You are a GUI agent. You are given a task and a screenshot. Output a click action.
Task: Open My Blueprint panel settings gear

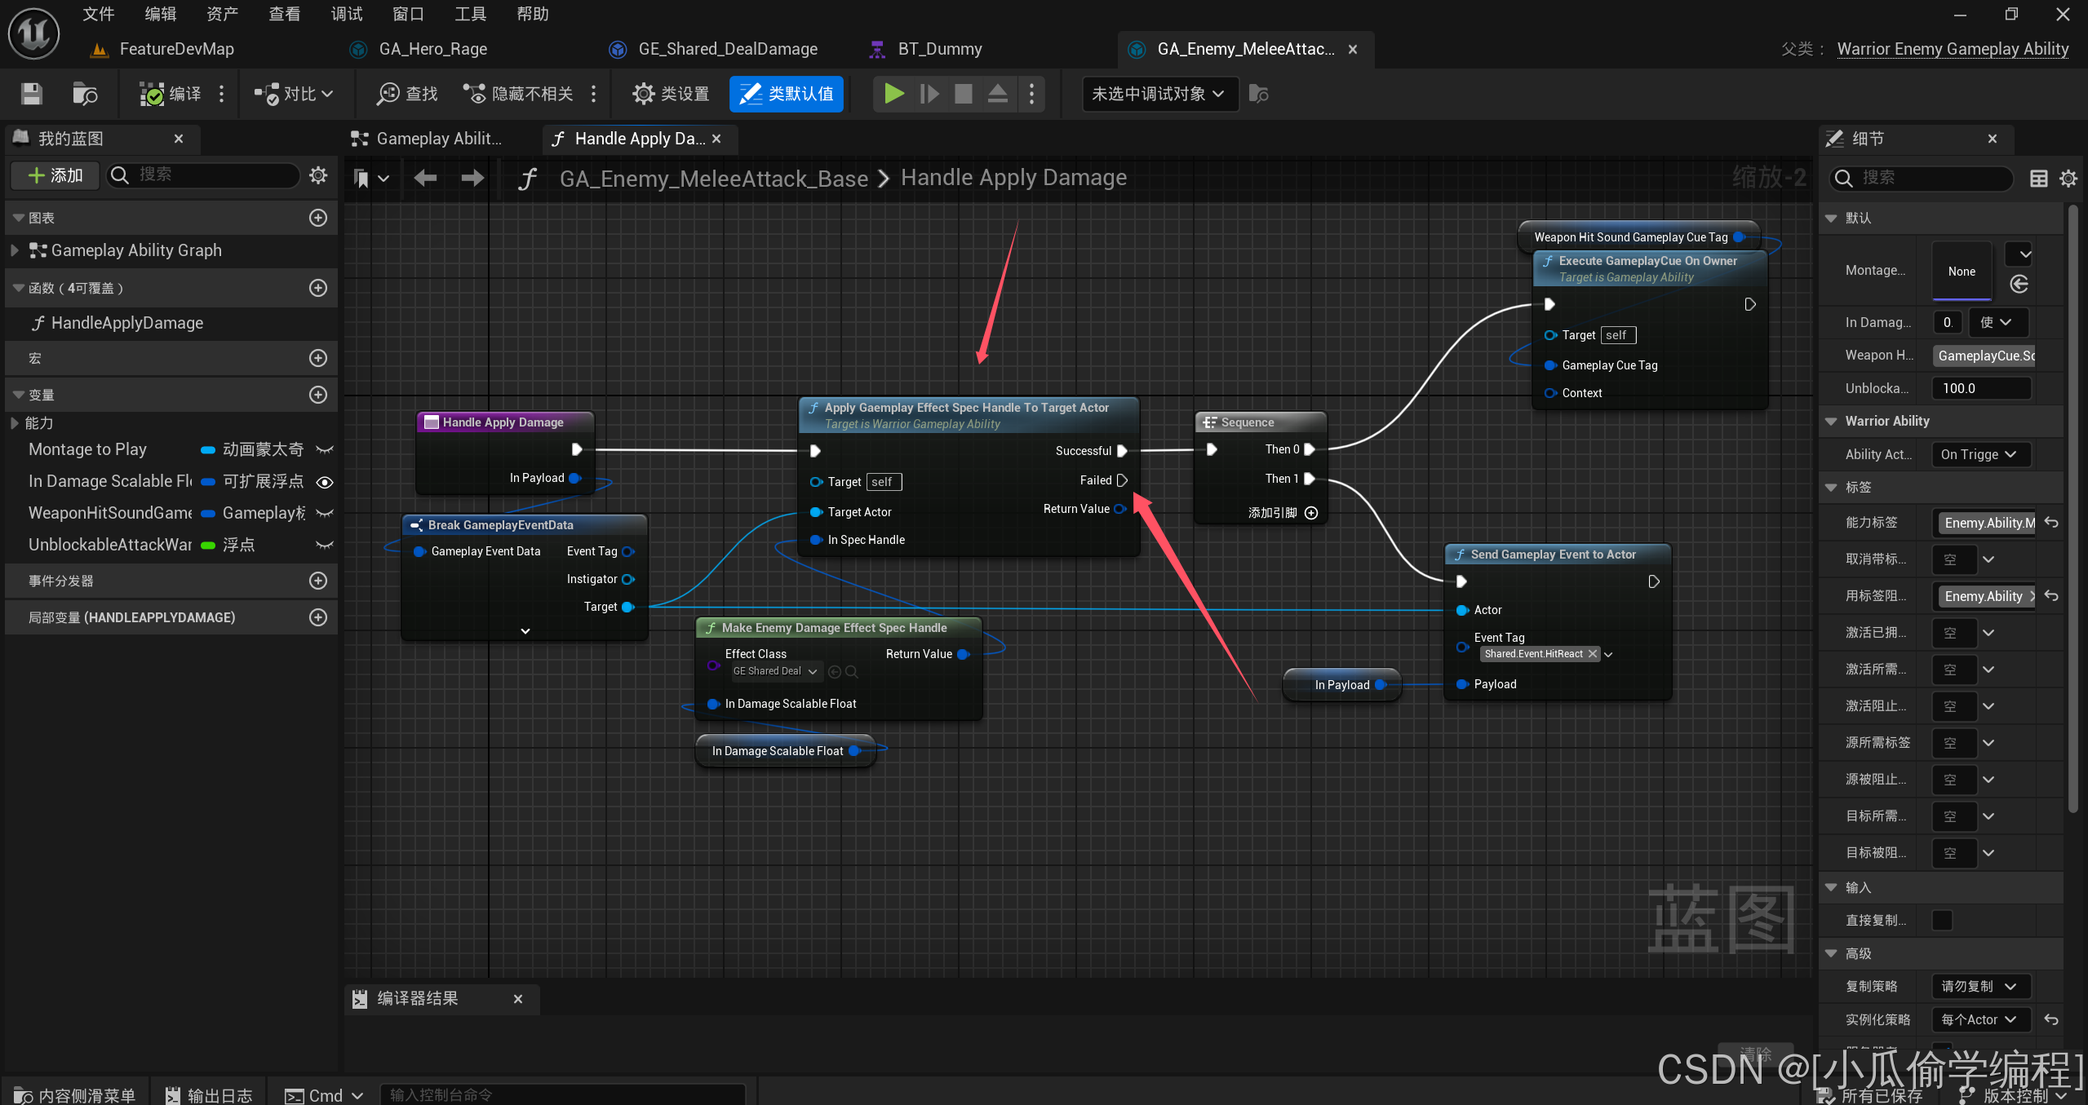click(318, 175)
